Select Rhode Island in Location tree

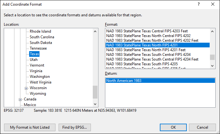click(x=40, y=31)
